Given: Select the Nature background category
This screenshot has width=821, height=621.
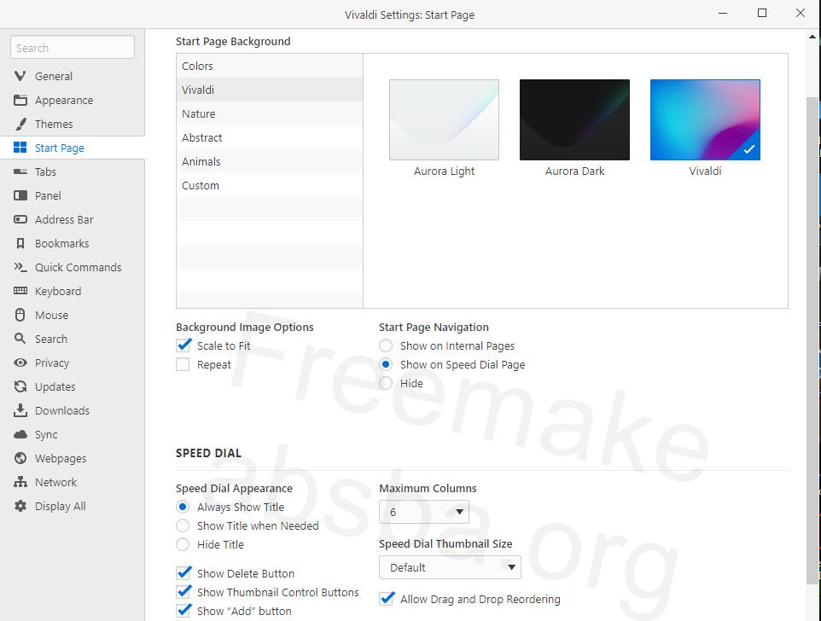Looking at the screenshot, I should [x=269, y=113].
